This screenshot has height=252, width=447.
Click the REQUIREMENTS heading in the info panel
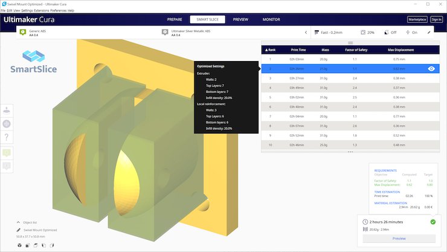coord(385,170)
